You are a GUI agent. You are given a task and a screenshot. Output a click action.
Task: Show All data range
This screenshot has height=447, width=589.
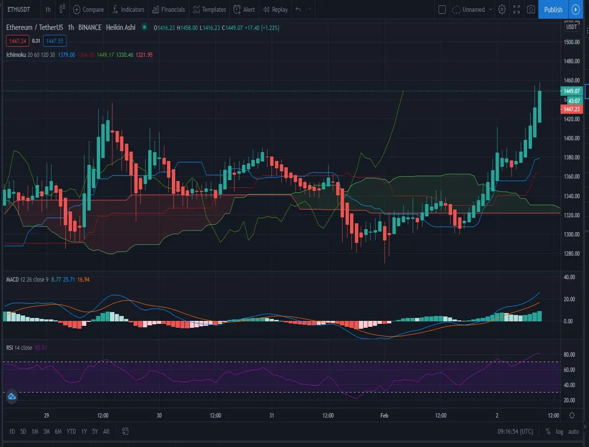pyautogui.click(x=106, y=431)
